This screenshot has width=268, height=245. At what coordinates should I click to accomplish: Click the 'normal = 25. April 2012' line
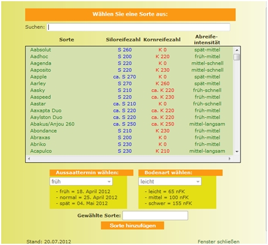[87, 197]
